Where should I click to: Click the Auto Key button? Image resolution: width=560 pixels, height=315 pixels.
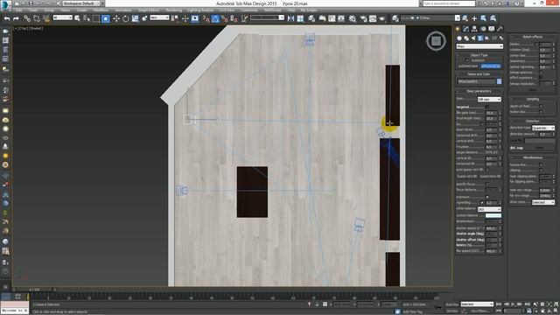(x=451, y=304)
